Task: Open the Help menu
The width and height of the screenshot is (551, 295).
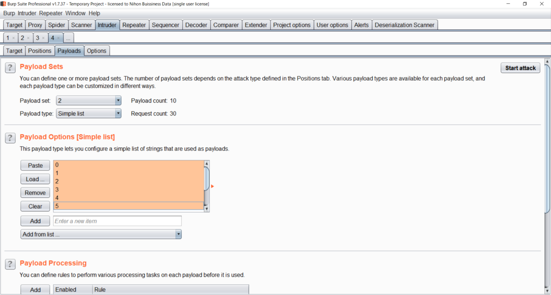Action: pyautogui.click(x=95, y=13)
